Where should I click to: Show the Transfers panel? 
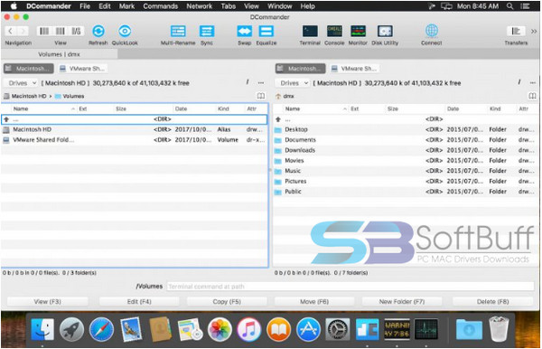coord(516,31)
